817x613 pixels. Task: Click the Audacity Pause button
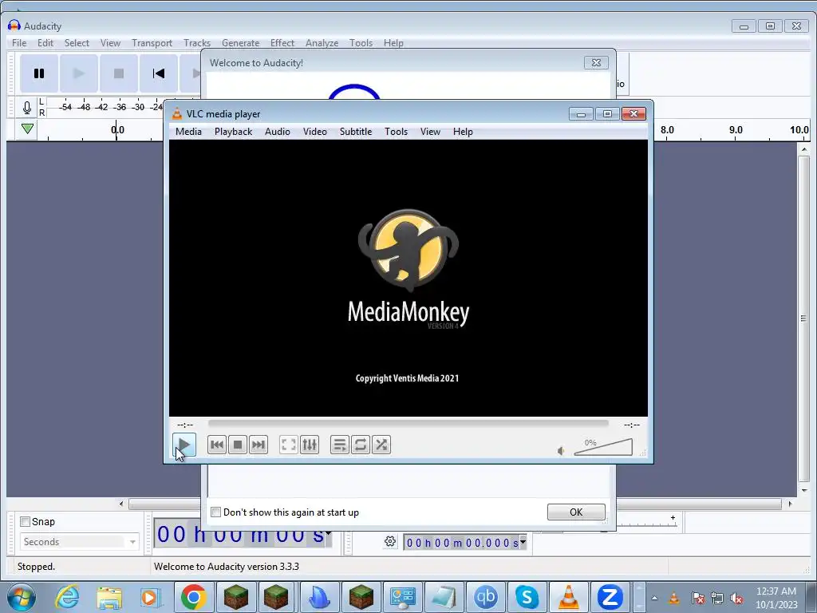click(39, 73)
